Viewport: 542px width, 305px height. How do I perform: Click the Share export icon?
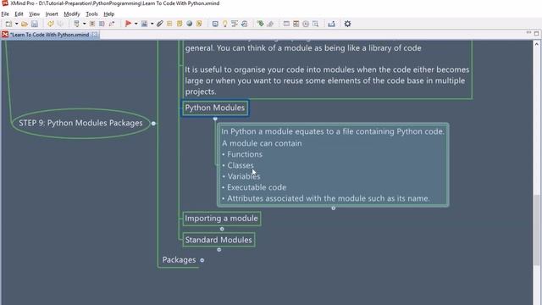[331, 24]
